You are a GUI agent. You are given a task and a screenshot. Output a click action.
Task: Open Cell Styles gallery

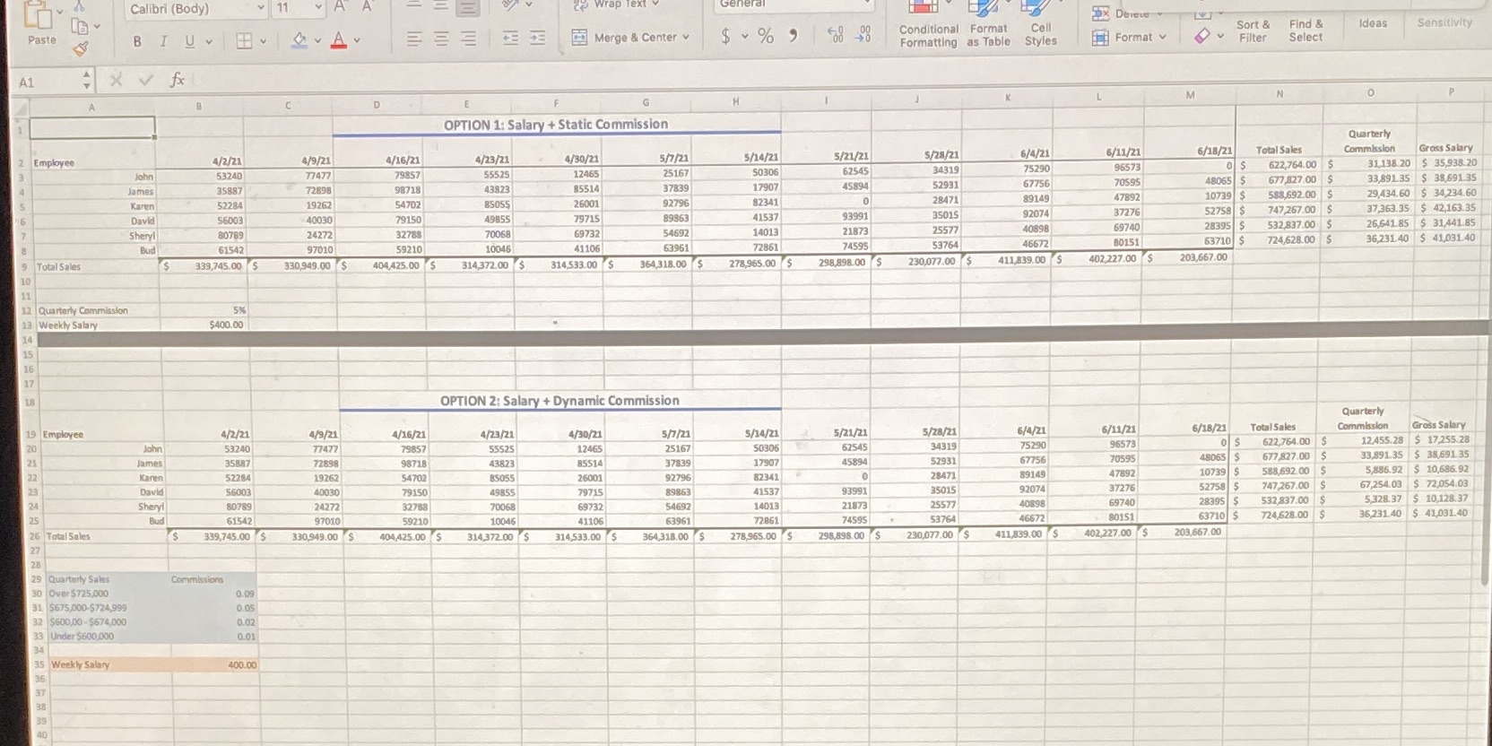point(1040,24)
